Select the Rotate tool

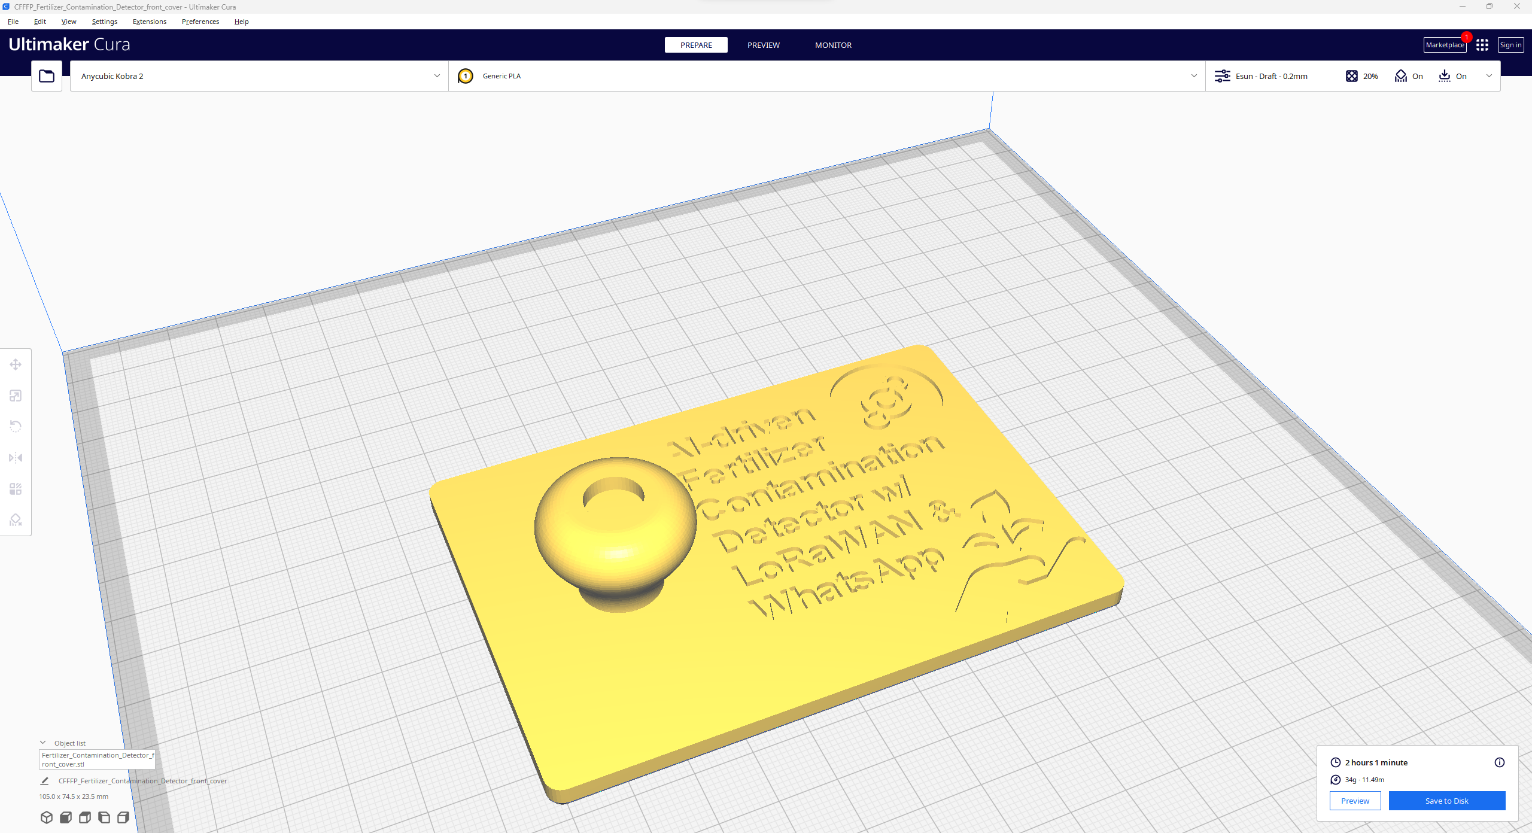pyautogui.click(x=16, y=427)
